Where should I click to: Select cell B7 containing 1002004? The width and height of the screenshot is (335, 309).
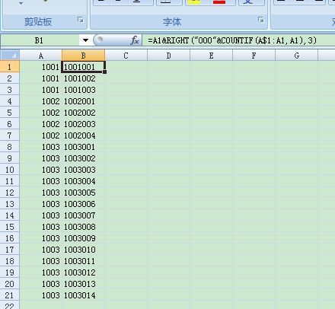click(83, 135)
